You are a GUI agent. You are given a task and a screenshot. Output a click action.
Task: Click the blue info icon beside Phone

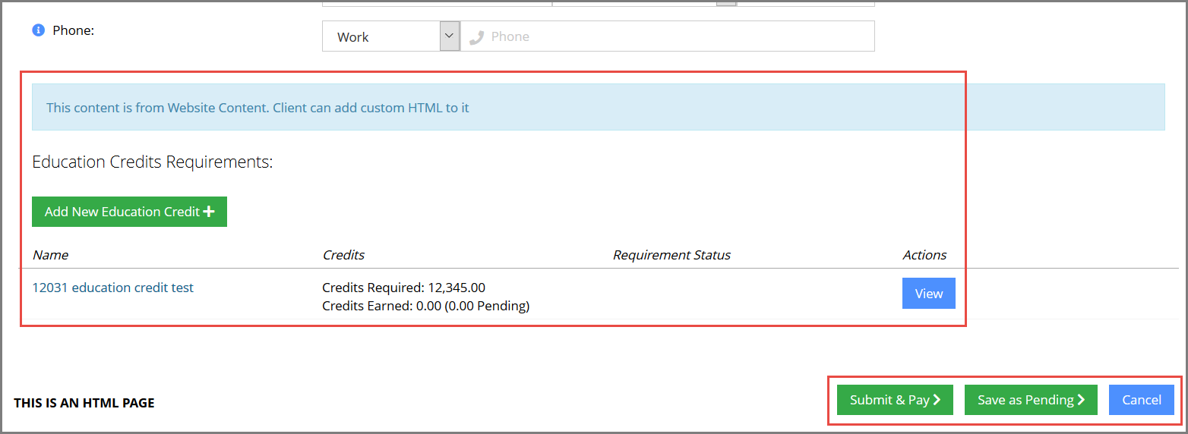tap(38, 31)
